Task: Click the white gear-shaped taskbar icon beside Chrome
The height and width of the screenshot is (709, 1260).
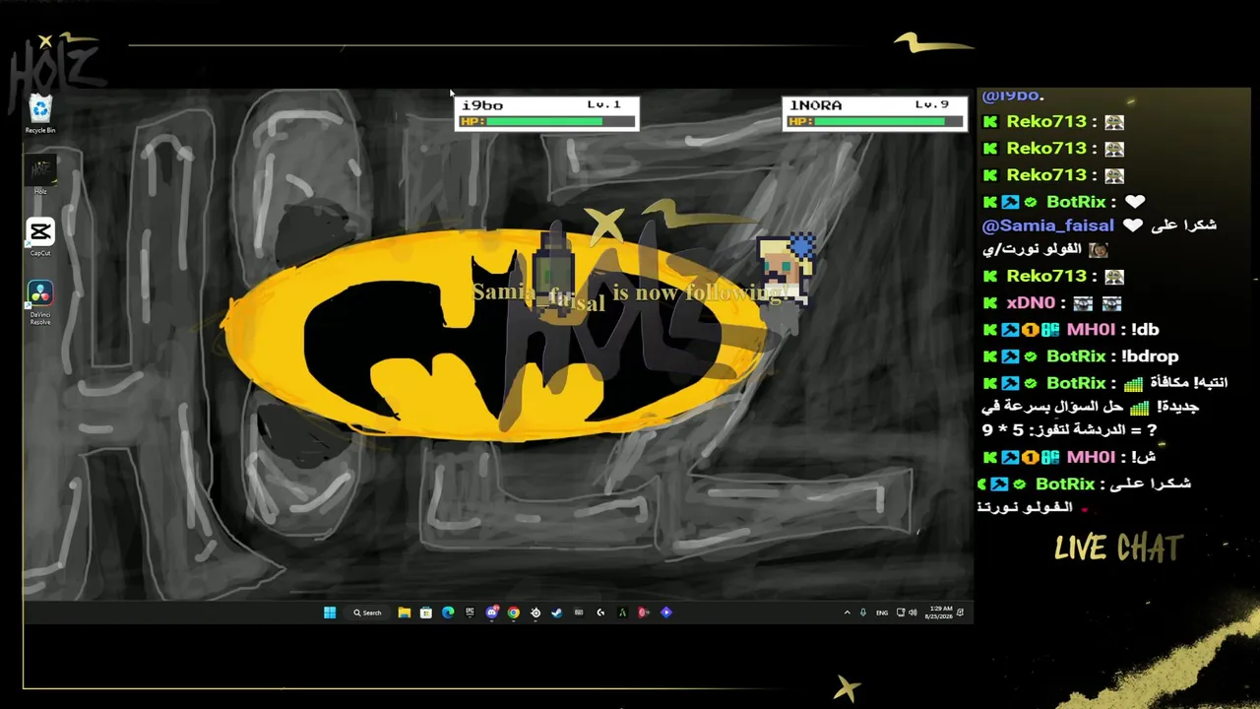Action: tap(535, 612)
